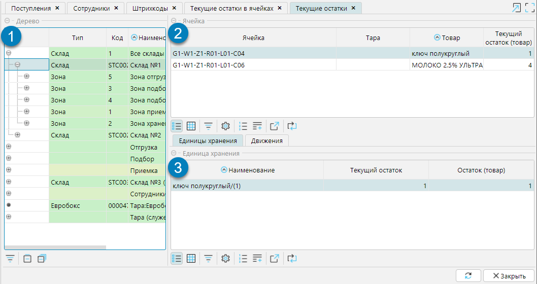Click numbered list icon in Ячейка toolbar
The height and width of the screenshot is (284, 537).
[243, 126]
